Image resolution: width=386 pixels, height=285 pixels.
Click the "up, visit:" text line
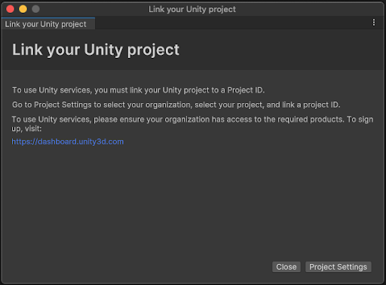click(x=26, y=129)
